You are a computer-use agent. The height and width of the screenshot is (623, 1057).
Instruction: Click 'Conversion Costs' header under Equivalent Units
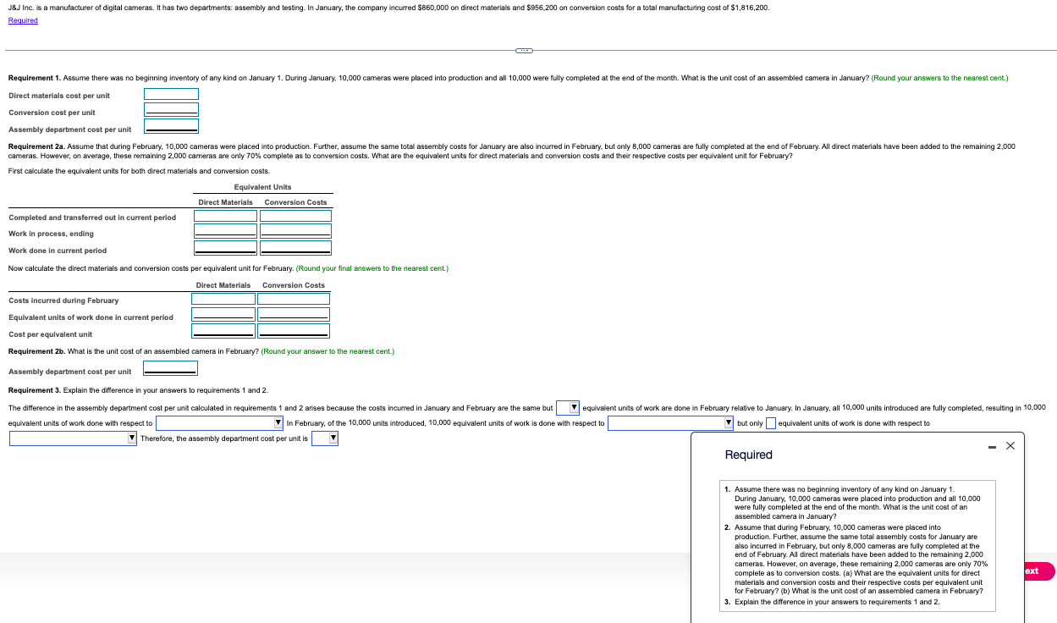pyautogui.click(x=295, y=202)
